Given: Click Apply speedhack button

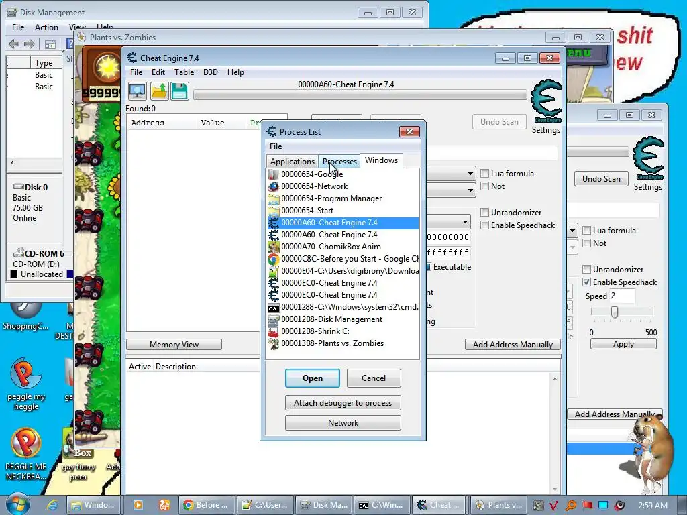Looking at the screenshot, I should (623, 344).
